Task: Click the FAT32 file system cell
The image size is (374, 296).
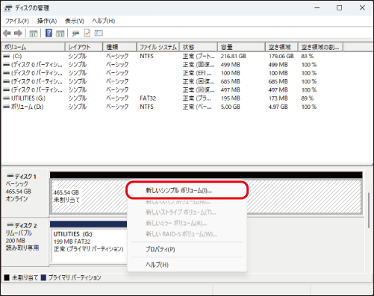Action: tap(148, 98)
